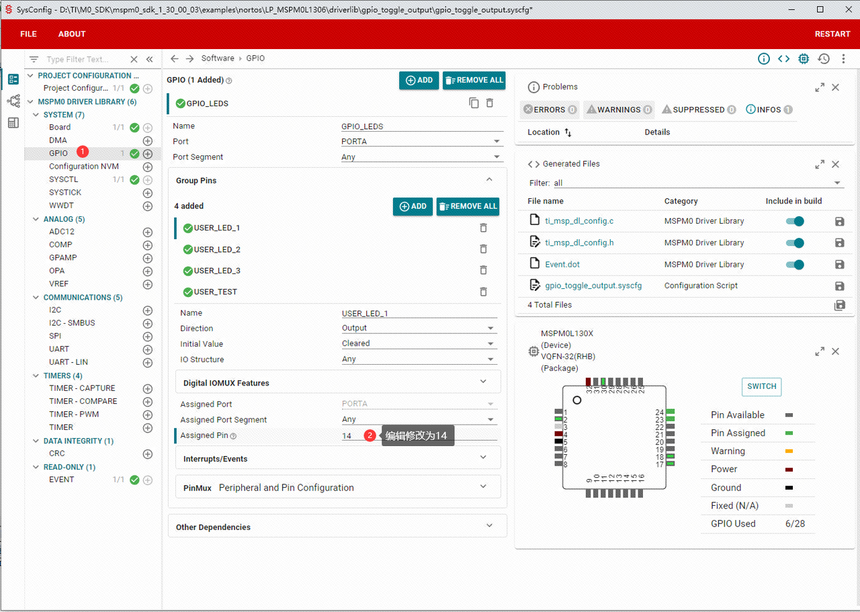Toggle INFOS filter in Problems
The image size is (860, 612).
coord(769,110)
